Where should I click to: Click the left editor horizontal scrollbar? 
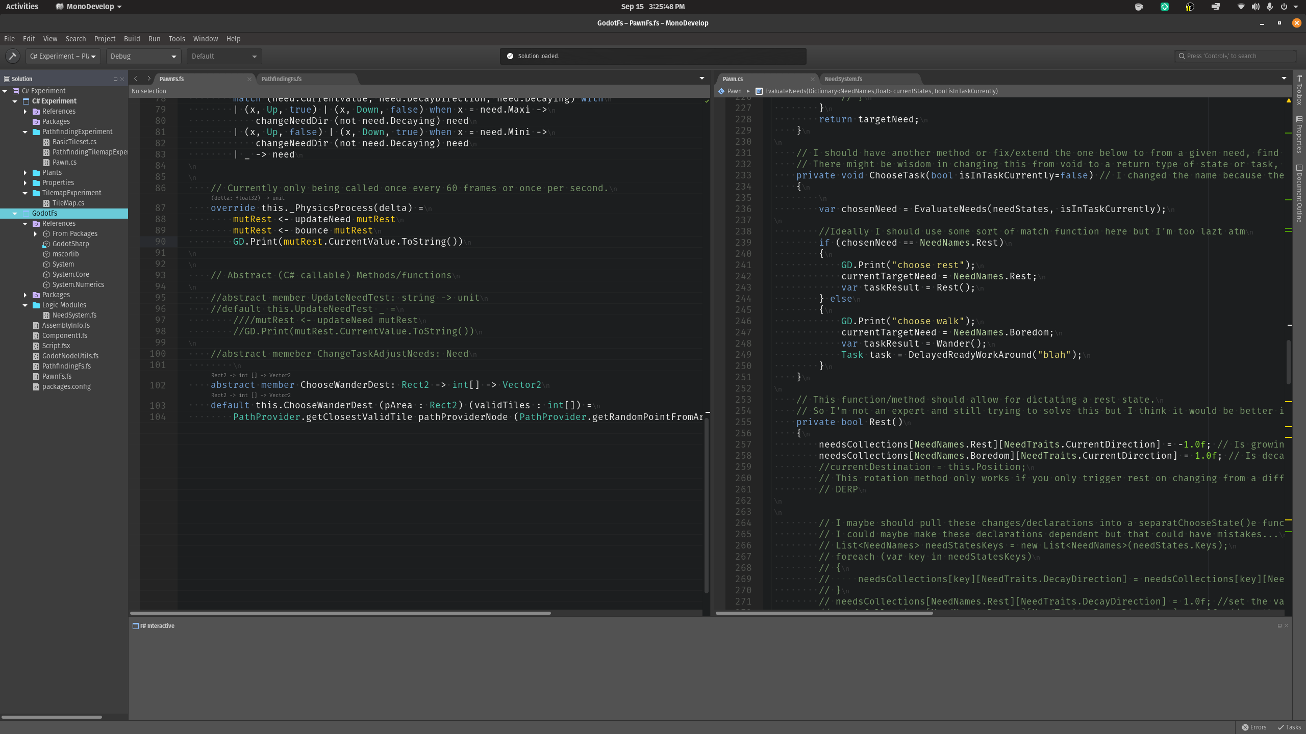[x=341, y=613]
